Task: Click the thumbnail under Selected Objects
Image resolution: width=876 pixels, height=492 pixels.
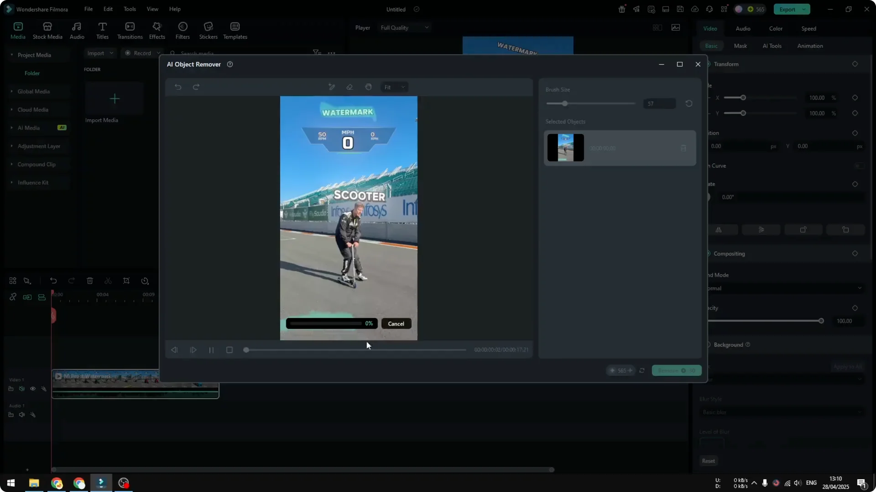Action: pyautogui.click(x=565, y=147)
